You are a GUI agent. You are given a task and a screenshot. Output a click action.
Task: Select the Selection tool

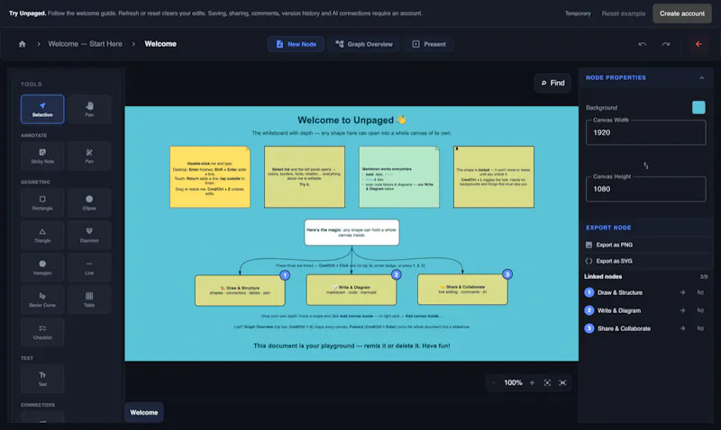(x=42, y=109)
